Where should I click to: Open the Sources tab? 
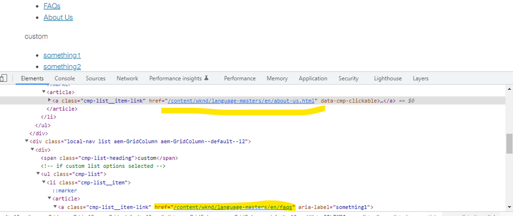pyautogui.click(x=96, y=78)
